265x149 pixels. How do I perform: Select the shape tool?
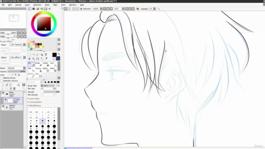[42, 55]
